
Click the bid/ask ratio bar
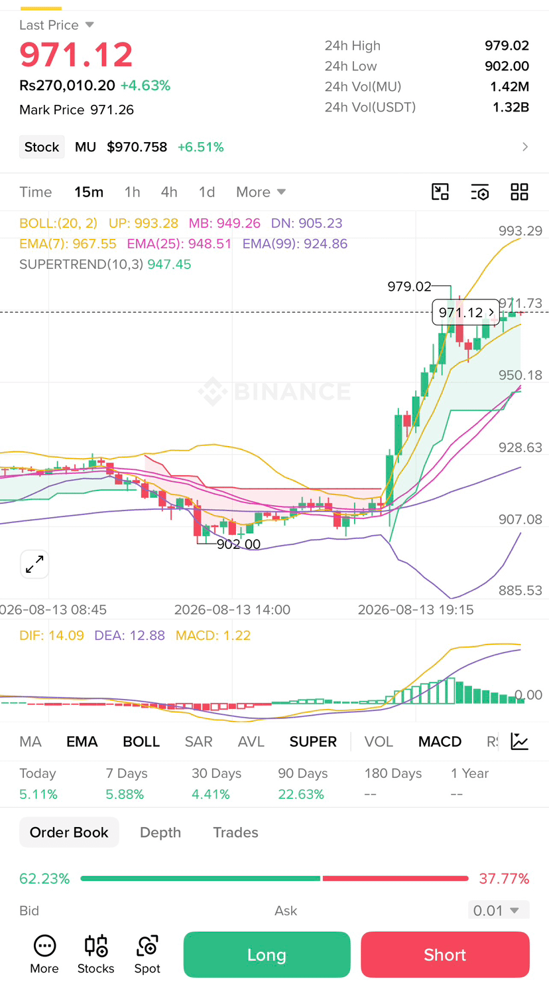[x=274, y=878]
